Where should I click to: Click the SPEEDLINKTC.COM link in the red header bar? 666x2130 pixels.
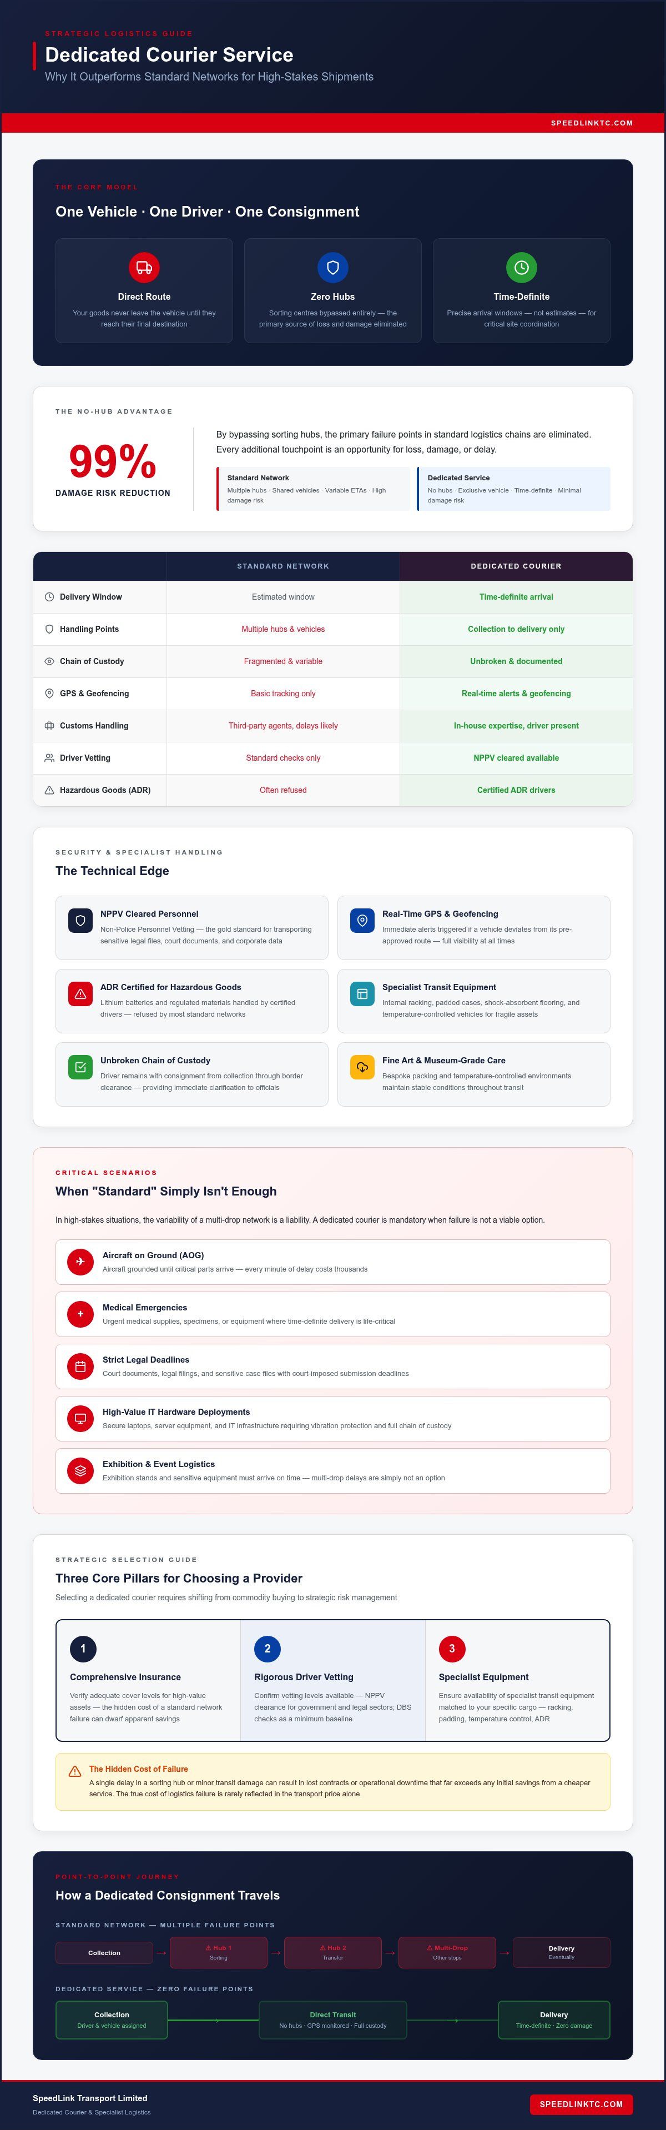click(592, 123)
